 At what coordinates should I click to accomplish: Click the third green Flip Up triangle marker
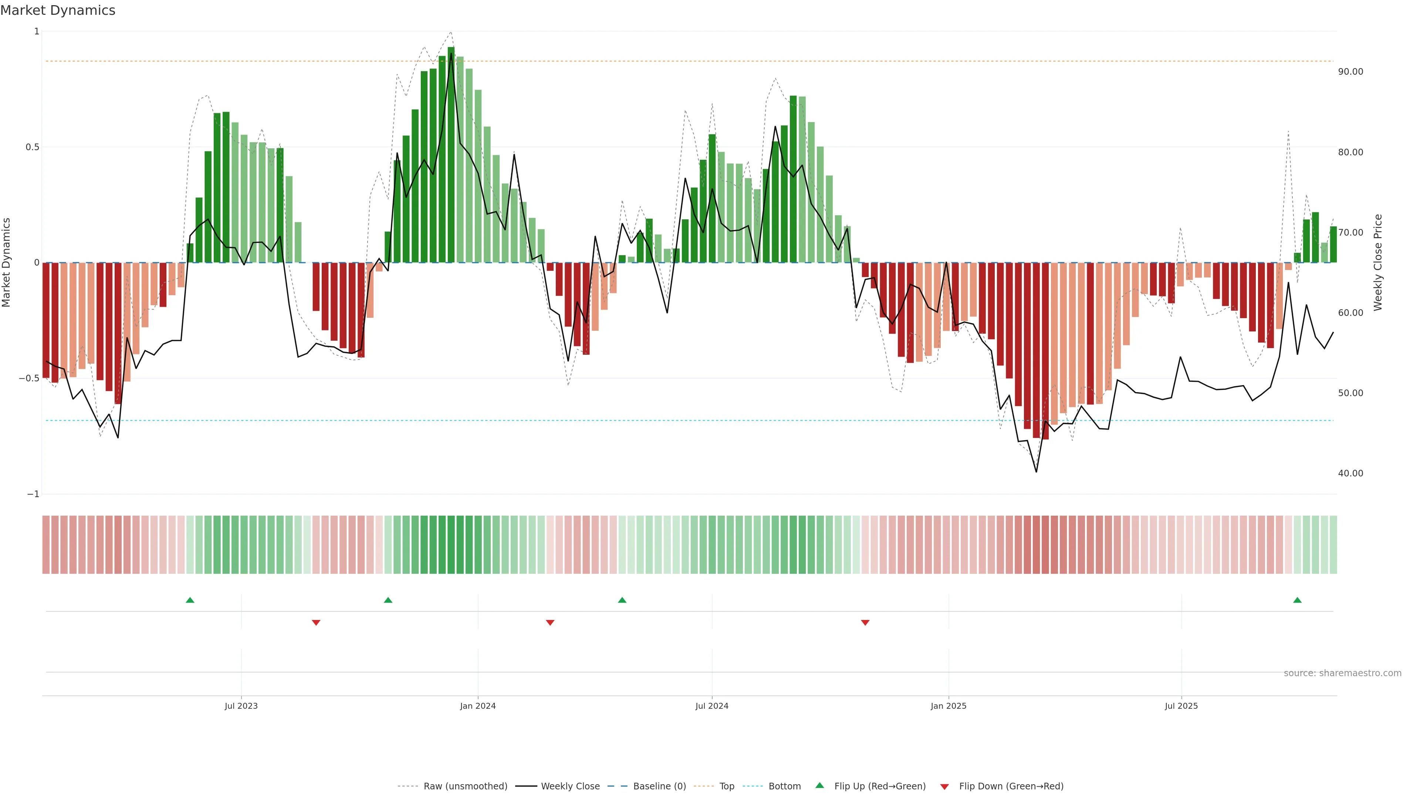pyautogui.click(x=622, y=600)
